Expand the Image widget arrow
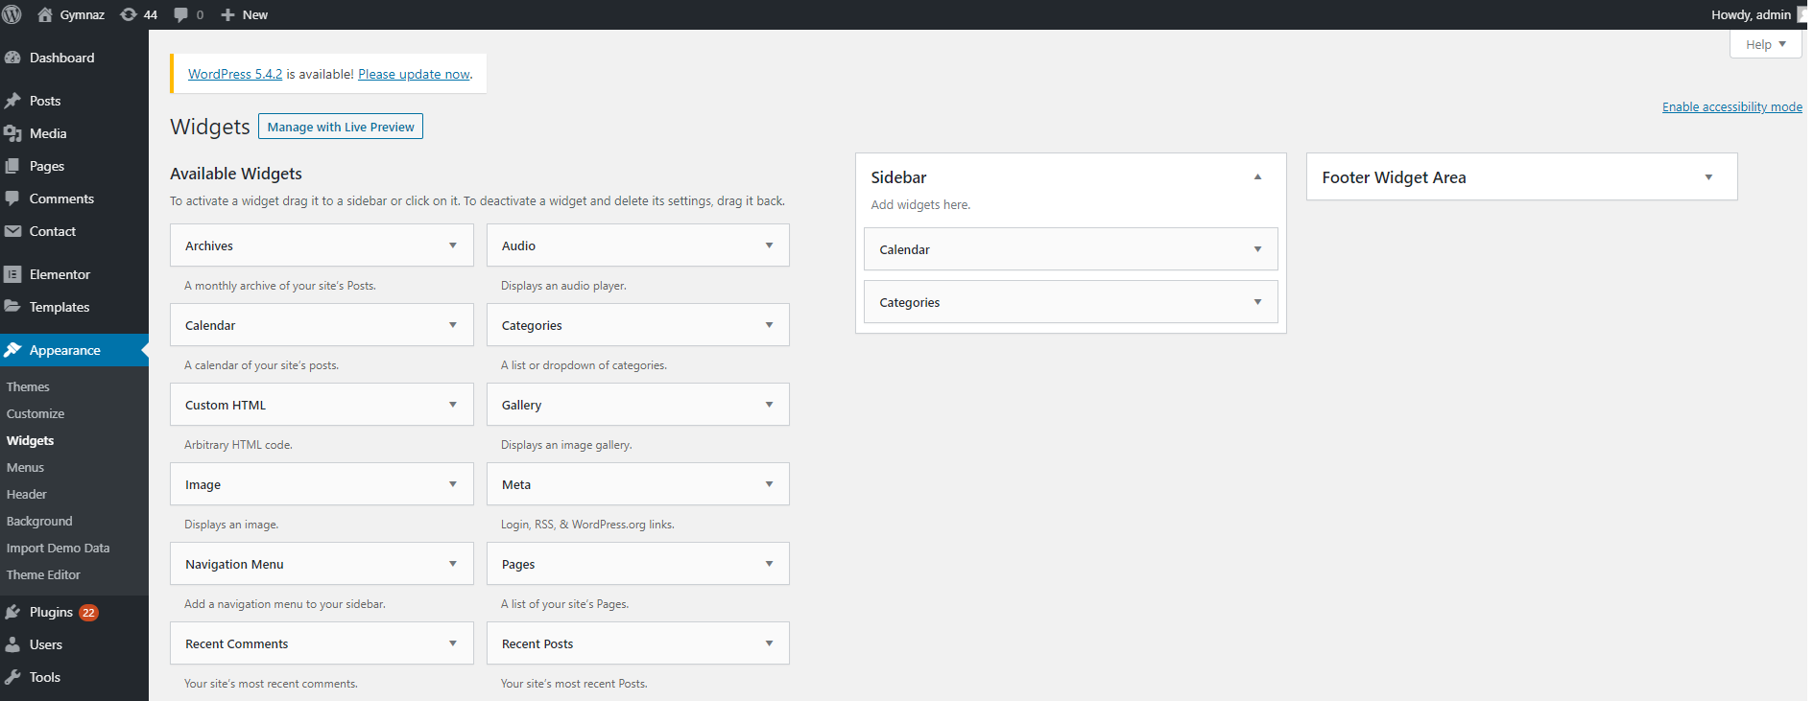1814x701 pixels. (x=453, y=484)
